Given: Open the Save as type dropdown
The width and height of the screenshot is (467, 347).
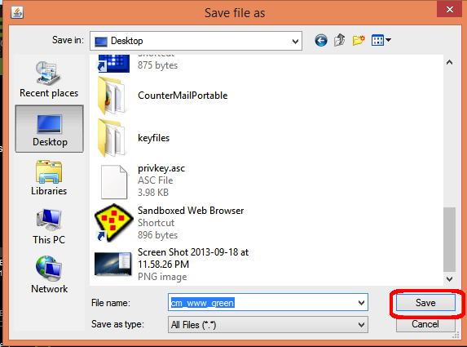Looking at the screenshot, I should (x=268, y=325).
